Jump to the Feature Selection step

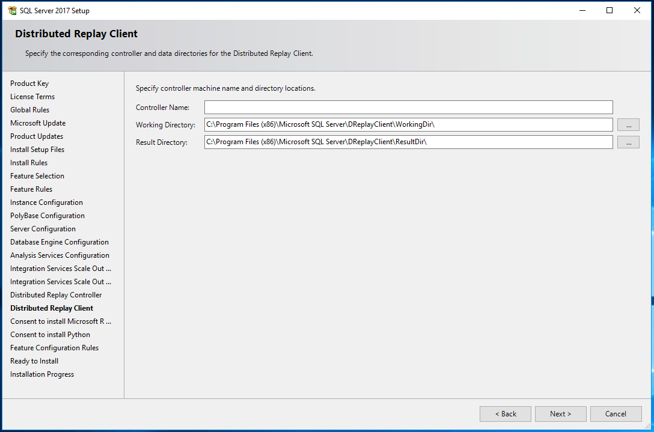click(x=37, y=176)
